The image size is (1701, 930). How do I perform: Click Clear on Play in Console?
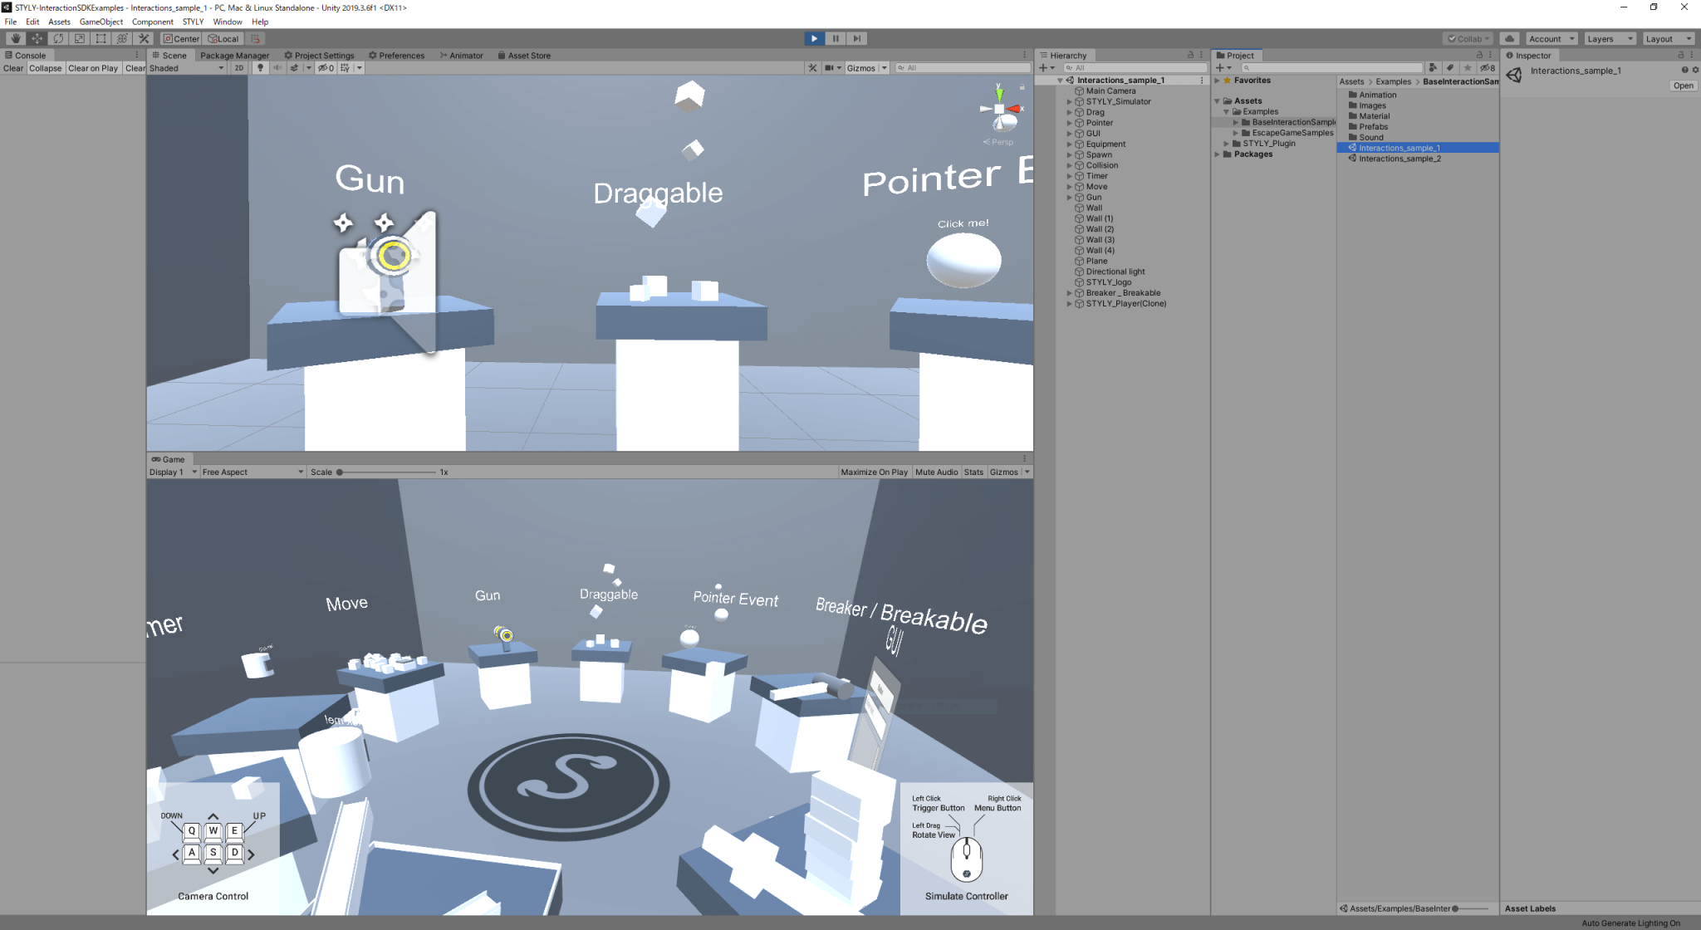93,68
